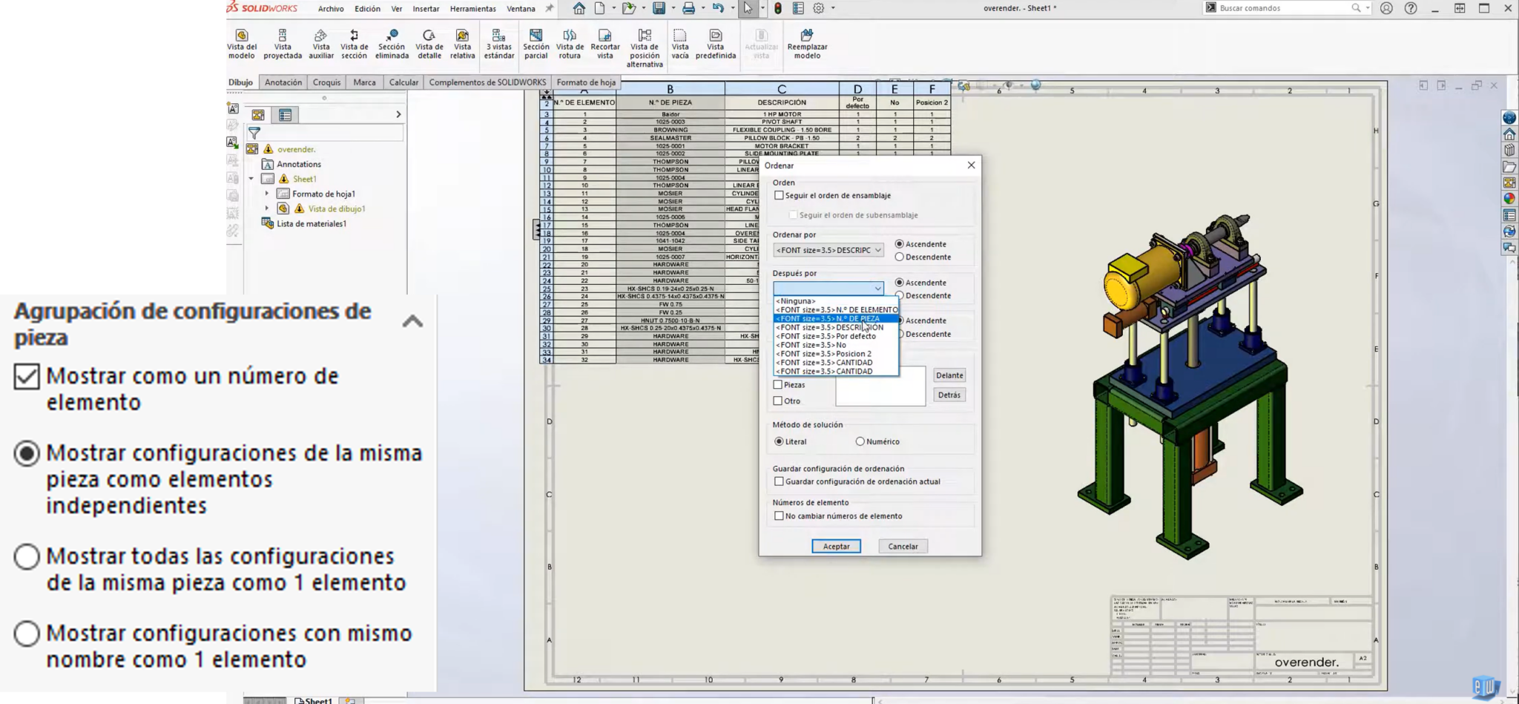The height and width of the screenshot is (704, 1519).
Task: Insert 3 vistas estándar
Action: (498, 43)
